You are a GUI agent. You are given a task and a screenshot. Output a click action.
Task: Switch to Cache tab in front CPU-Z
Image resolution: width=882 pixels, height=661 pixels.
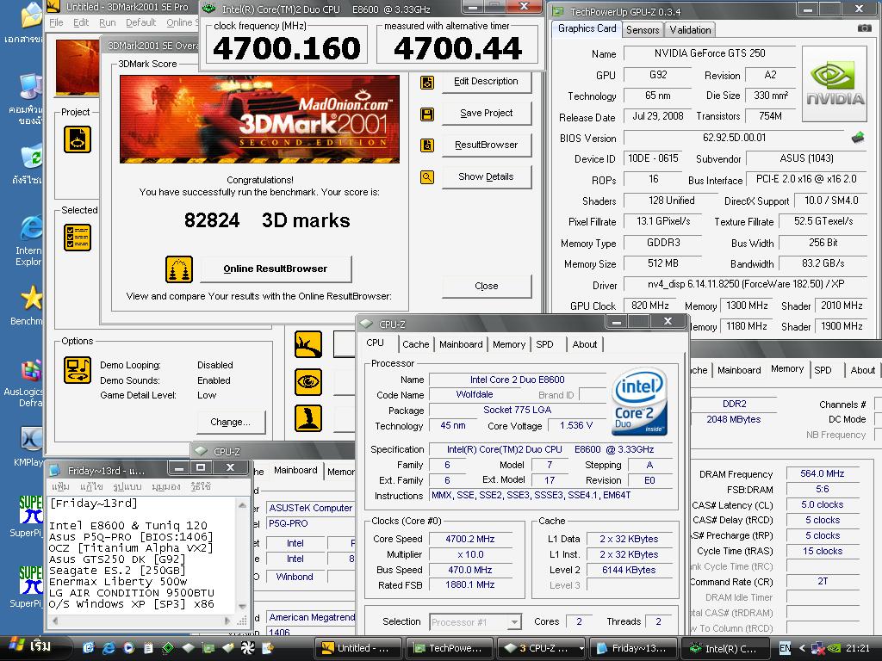pos(415,344)
